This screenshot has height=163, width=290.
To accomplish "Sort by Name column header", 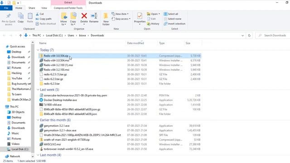I will pos(43,43).
